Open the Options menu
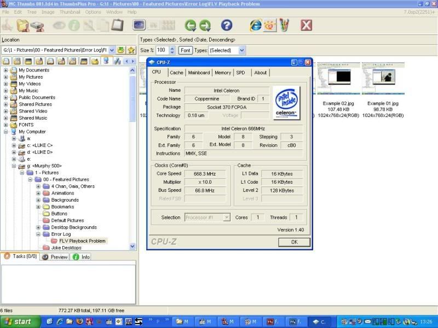The width and height of the screenshot is (438, 328). [93, 12]
